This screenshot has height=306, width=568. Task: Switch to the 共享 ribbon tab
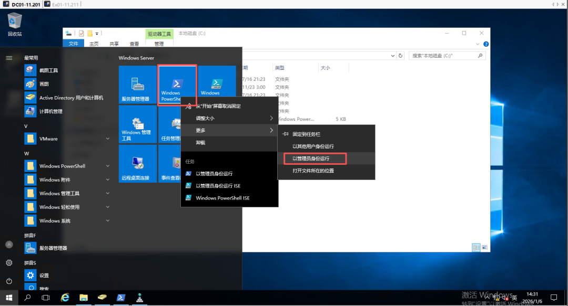click(114, 44)
